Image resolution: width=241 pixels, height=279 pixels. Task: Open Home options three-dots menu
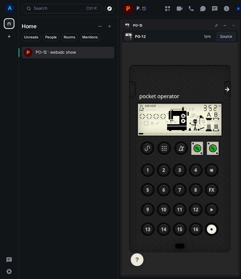coord(100,26)
